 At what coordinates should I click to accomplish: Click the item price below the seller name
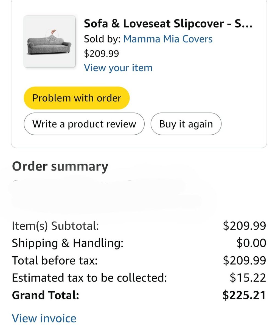tap(101, 53)
